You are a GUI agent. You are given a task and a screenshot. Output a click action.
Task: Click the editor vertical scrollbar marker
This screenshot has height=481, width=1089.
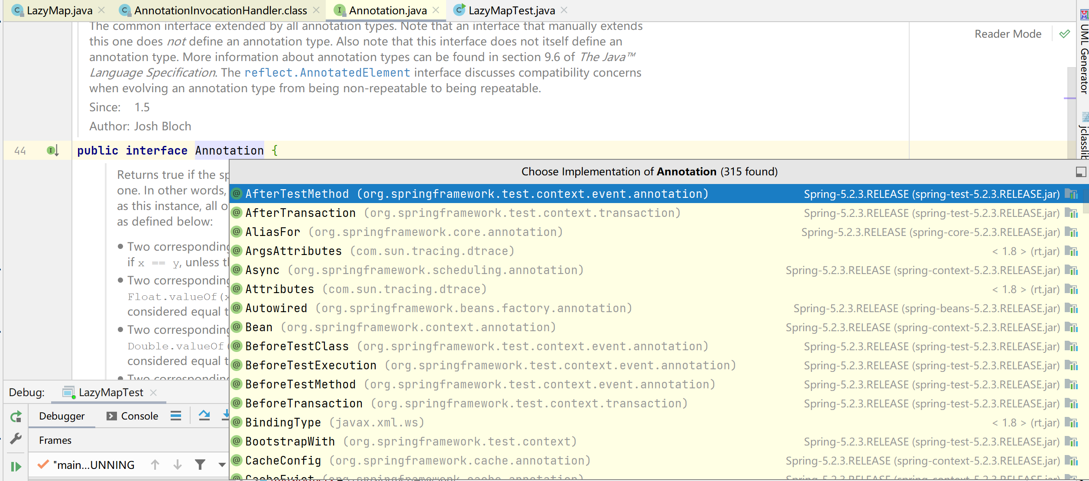[1069, 99]
